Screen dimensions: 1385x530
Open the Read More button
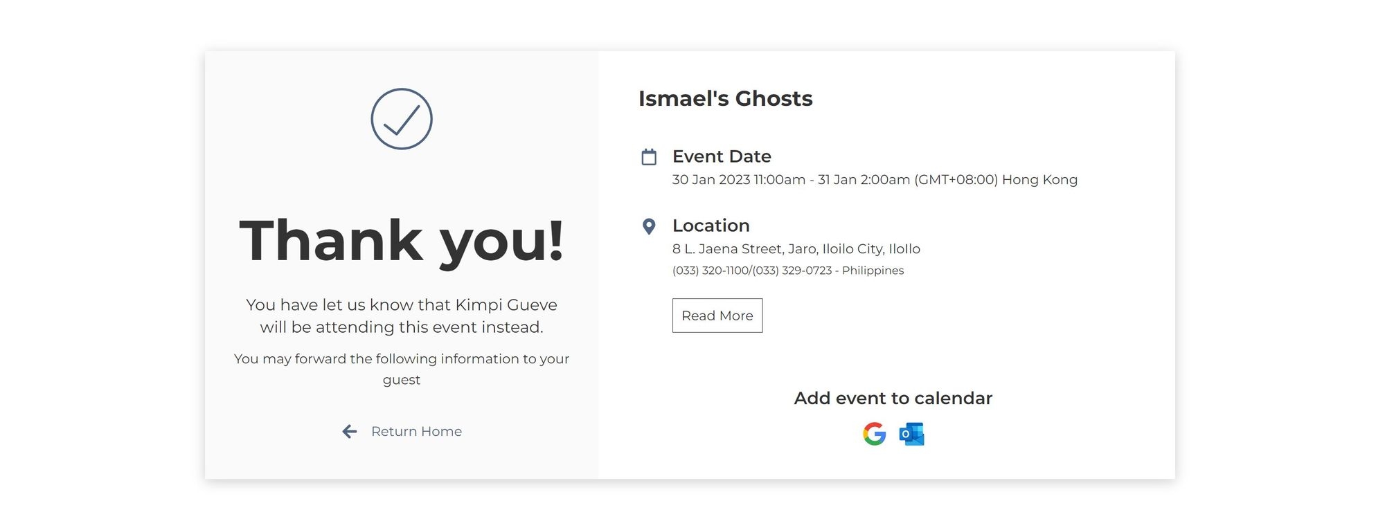click(x=717, y=316)
